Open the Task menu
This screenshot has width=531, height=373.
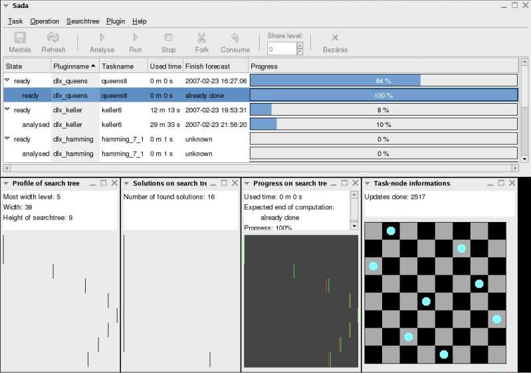click(15, 21)
